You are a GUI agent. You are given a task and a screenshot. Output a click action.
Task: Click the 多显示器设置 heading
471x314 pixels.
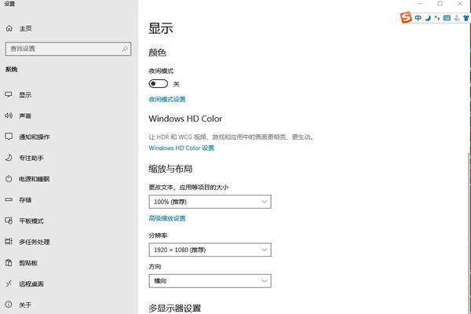pyautogui.click(x=174, y=309)
